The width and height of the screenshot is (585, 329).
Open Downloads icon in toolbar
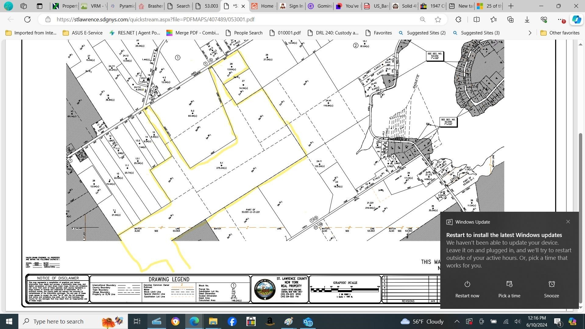click(527, 19)
